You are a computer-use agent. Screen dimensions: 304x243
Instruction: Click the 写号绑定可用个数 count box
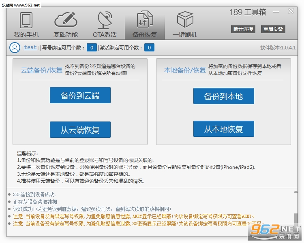92,47
